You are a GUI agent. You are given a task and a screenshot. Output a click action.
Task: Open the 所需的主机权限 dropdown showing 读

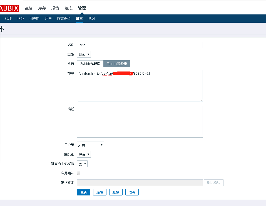82,164
